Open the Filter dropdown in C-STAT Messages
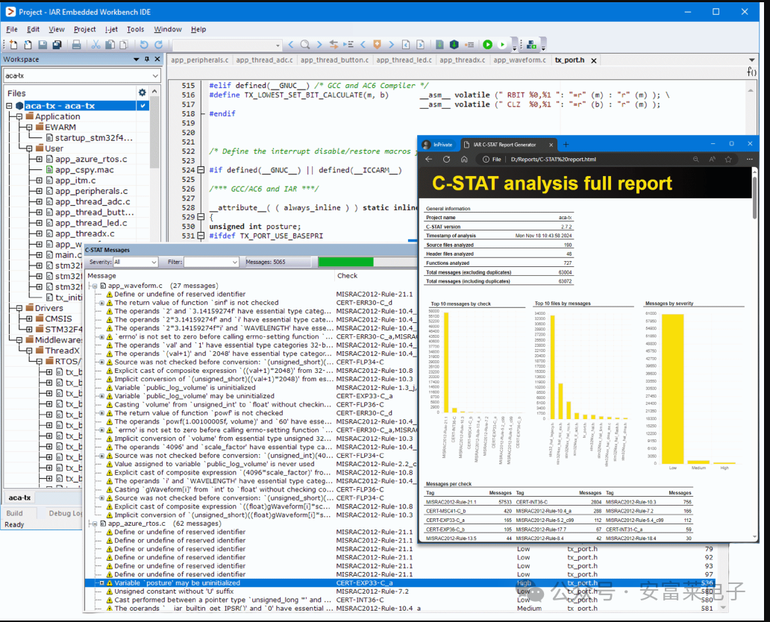 [234, 263]
